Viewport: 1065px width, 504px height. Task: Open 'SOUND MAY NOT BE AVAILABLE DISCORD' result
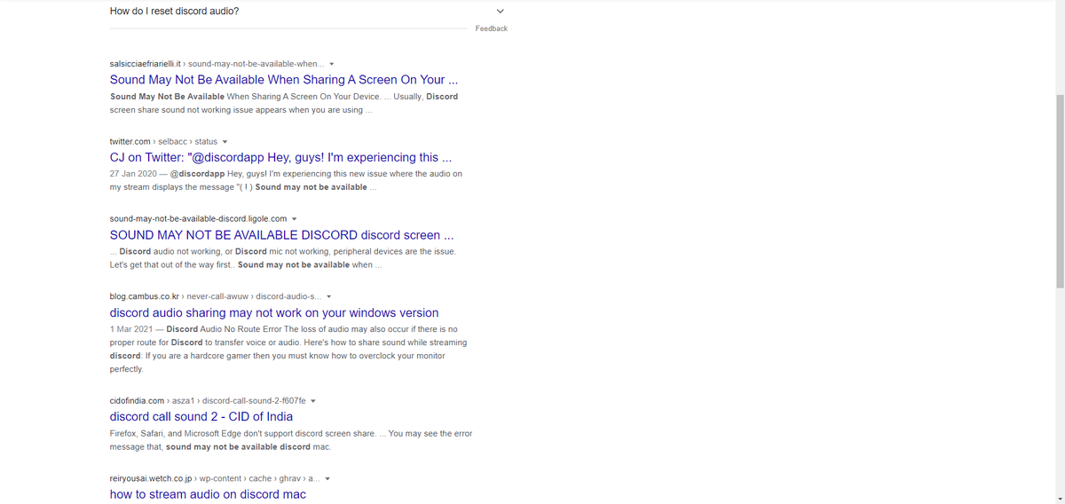pyautogui.click(x=281, y=235)
